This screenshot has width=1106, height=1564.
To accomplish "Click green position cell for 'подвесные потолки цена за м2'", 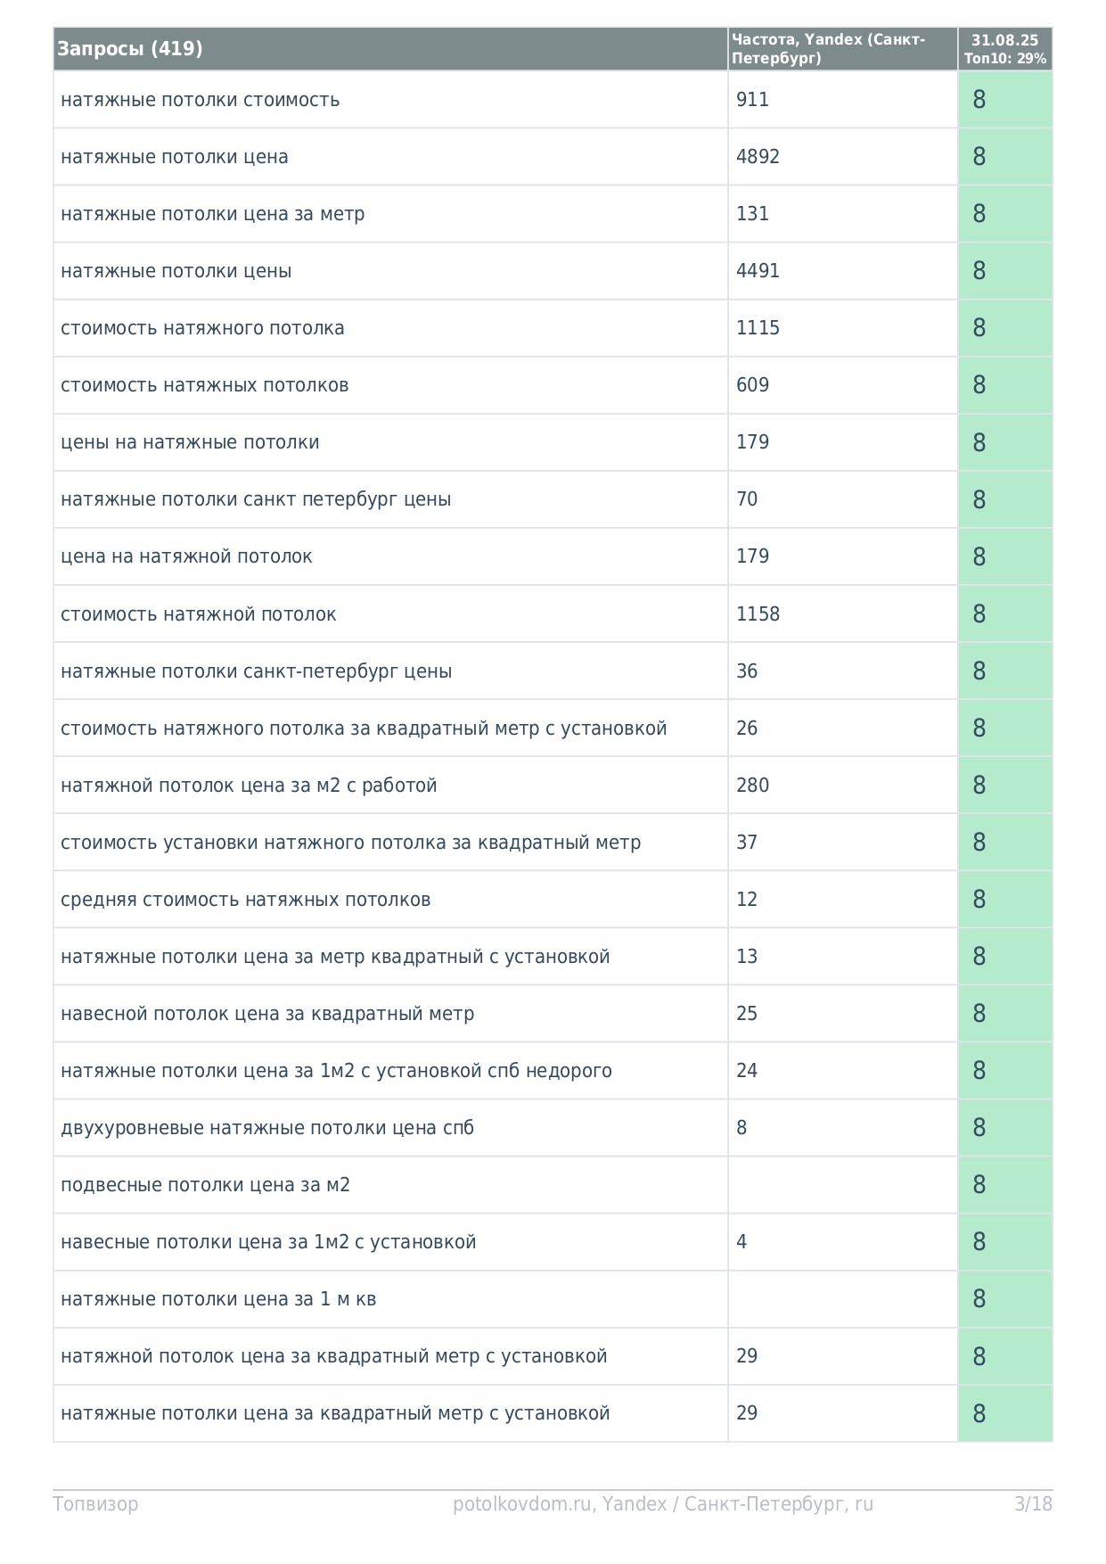I will (1005, 1185).
